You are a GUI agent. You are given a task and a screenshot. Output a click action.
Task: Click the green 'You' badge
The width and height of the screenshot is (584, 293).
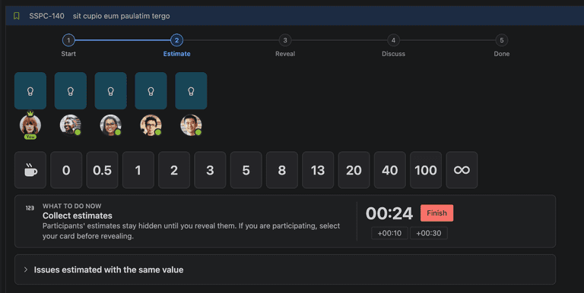30,137
